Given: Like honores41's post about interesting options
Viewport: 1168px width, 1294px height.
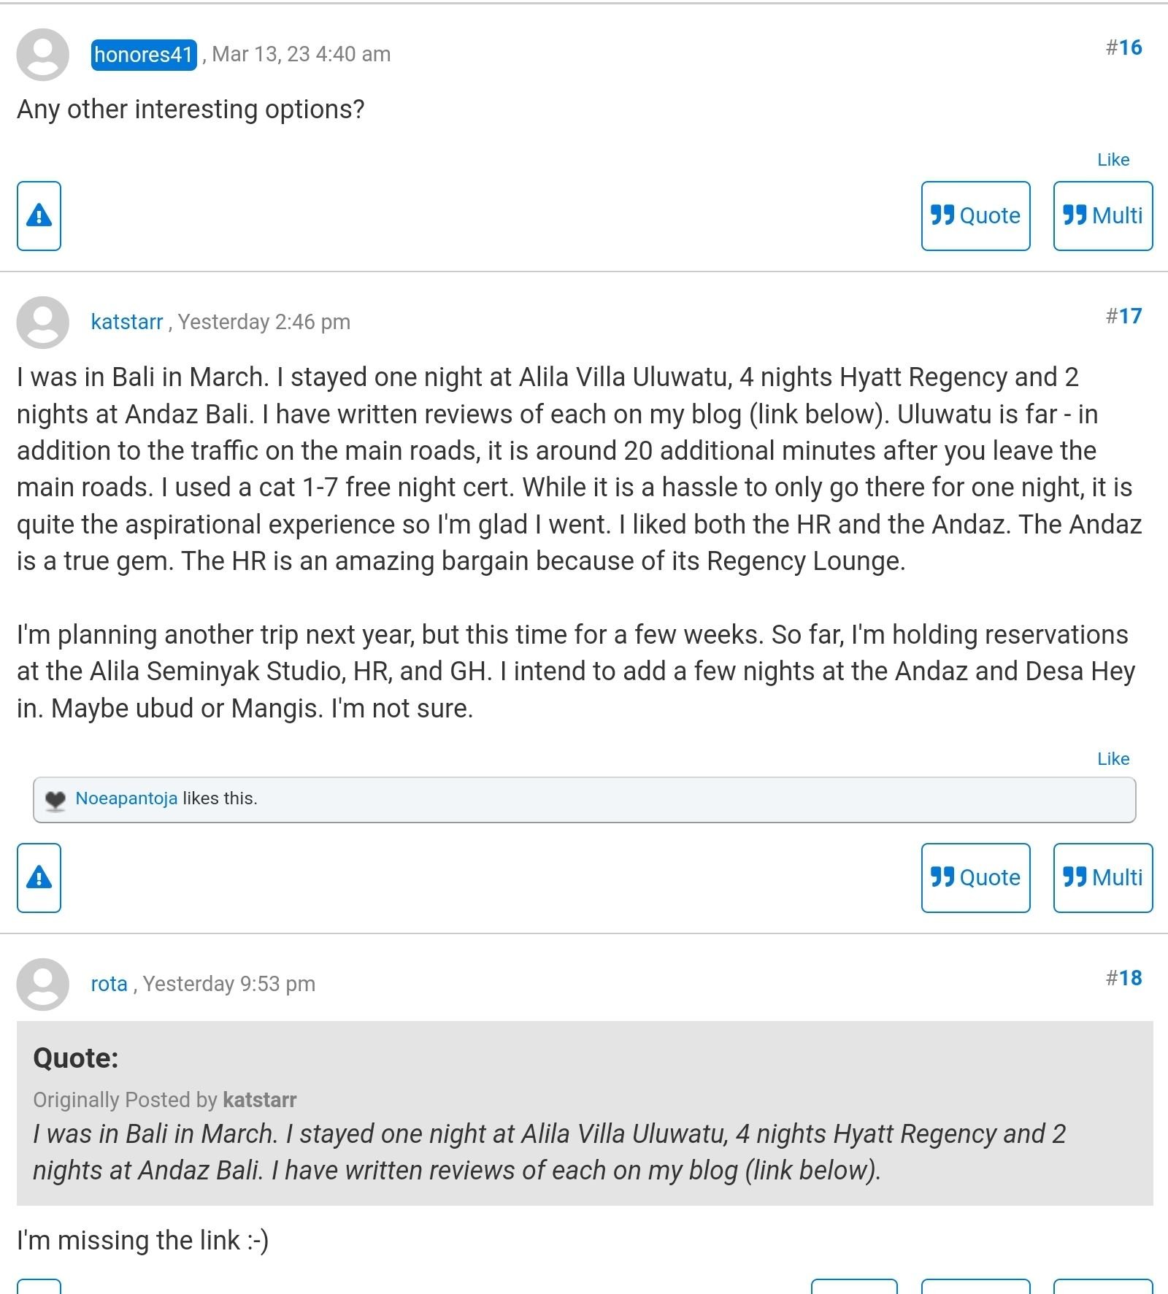Looking at the screenshot, I should click(x=1113, y=160).
